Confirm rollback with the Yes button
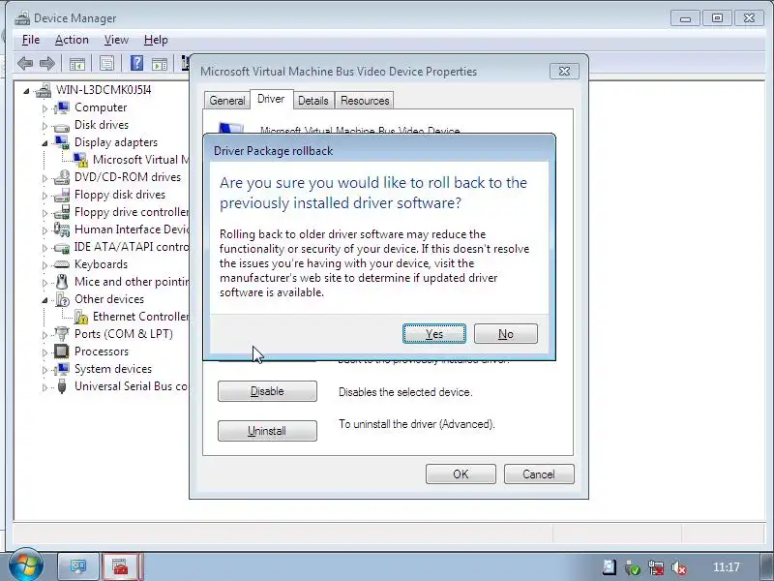Viewport: 774px width, 581px height. click(x=434, y=334)
